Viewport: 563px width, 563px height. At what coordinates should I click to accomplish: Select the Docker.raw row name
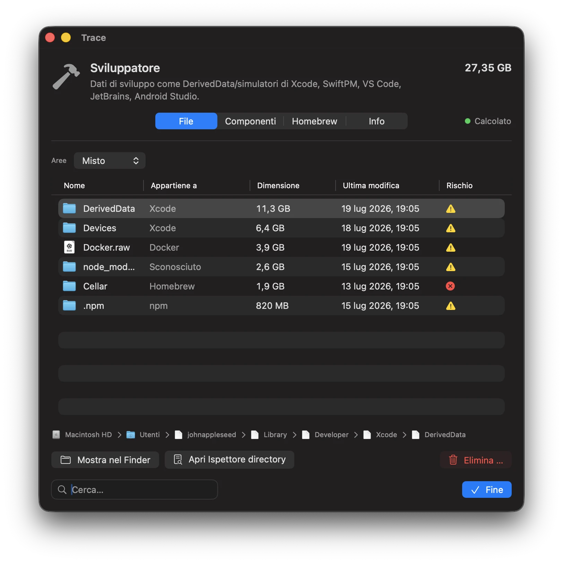[x=106, y=248]
